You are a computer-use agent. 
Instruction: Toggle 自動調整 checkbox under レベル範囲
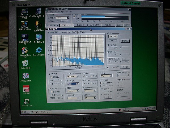tap(50, 76)
